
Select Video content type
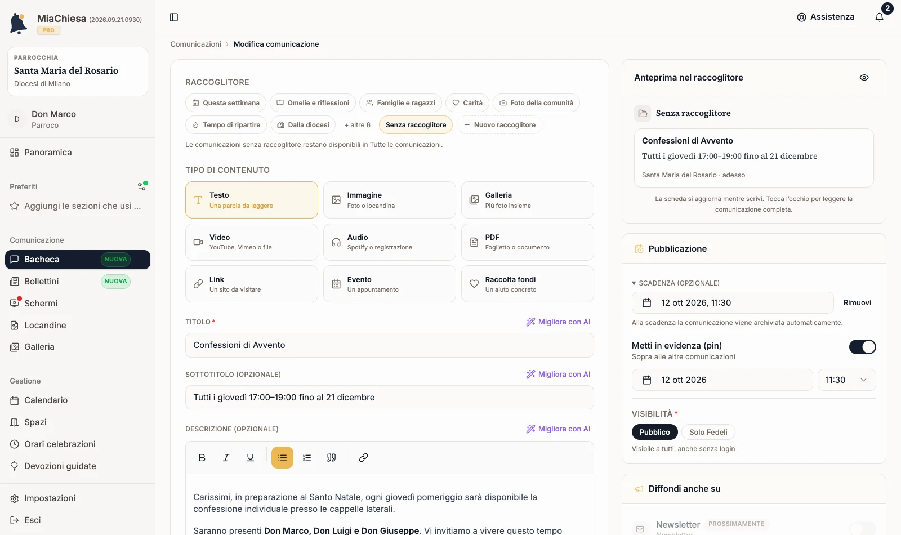[252, 242]
